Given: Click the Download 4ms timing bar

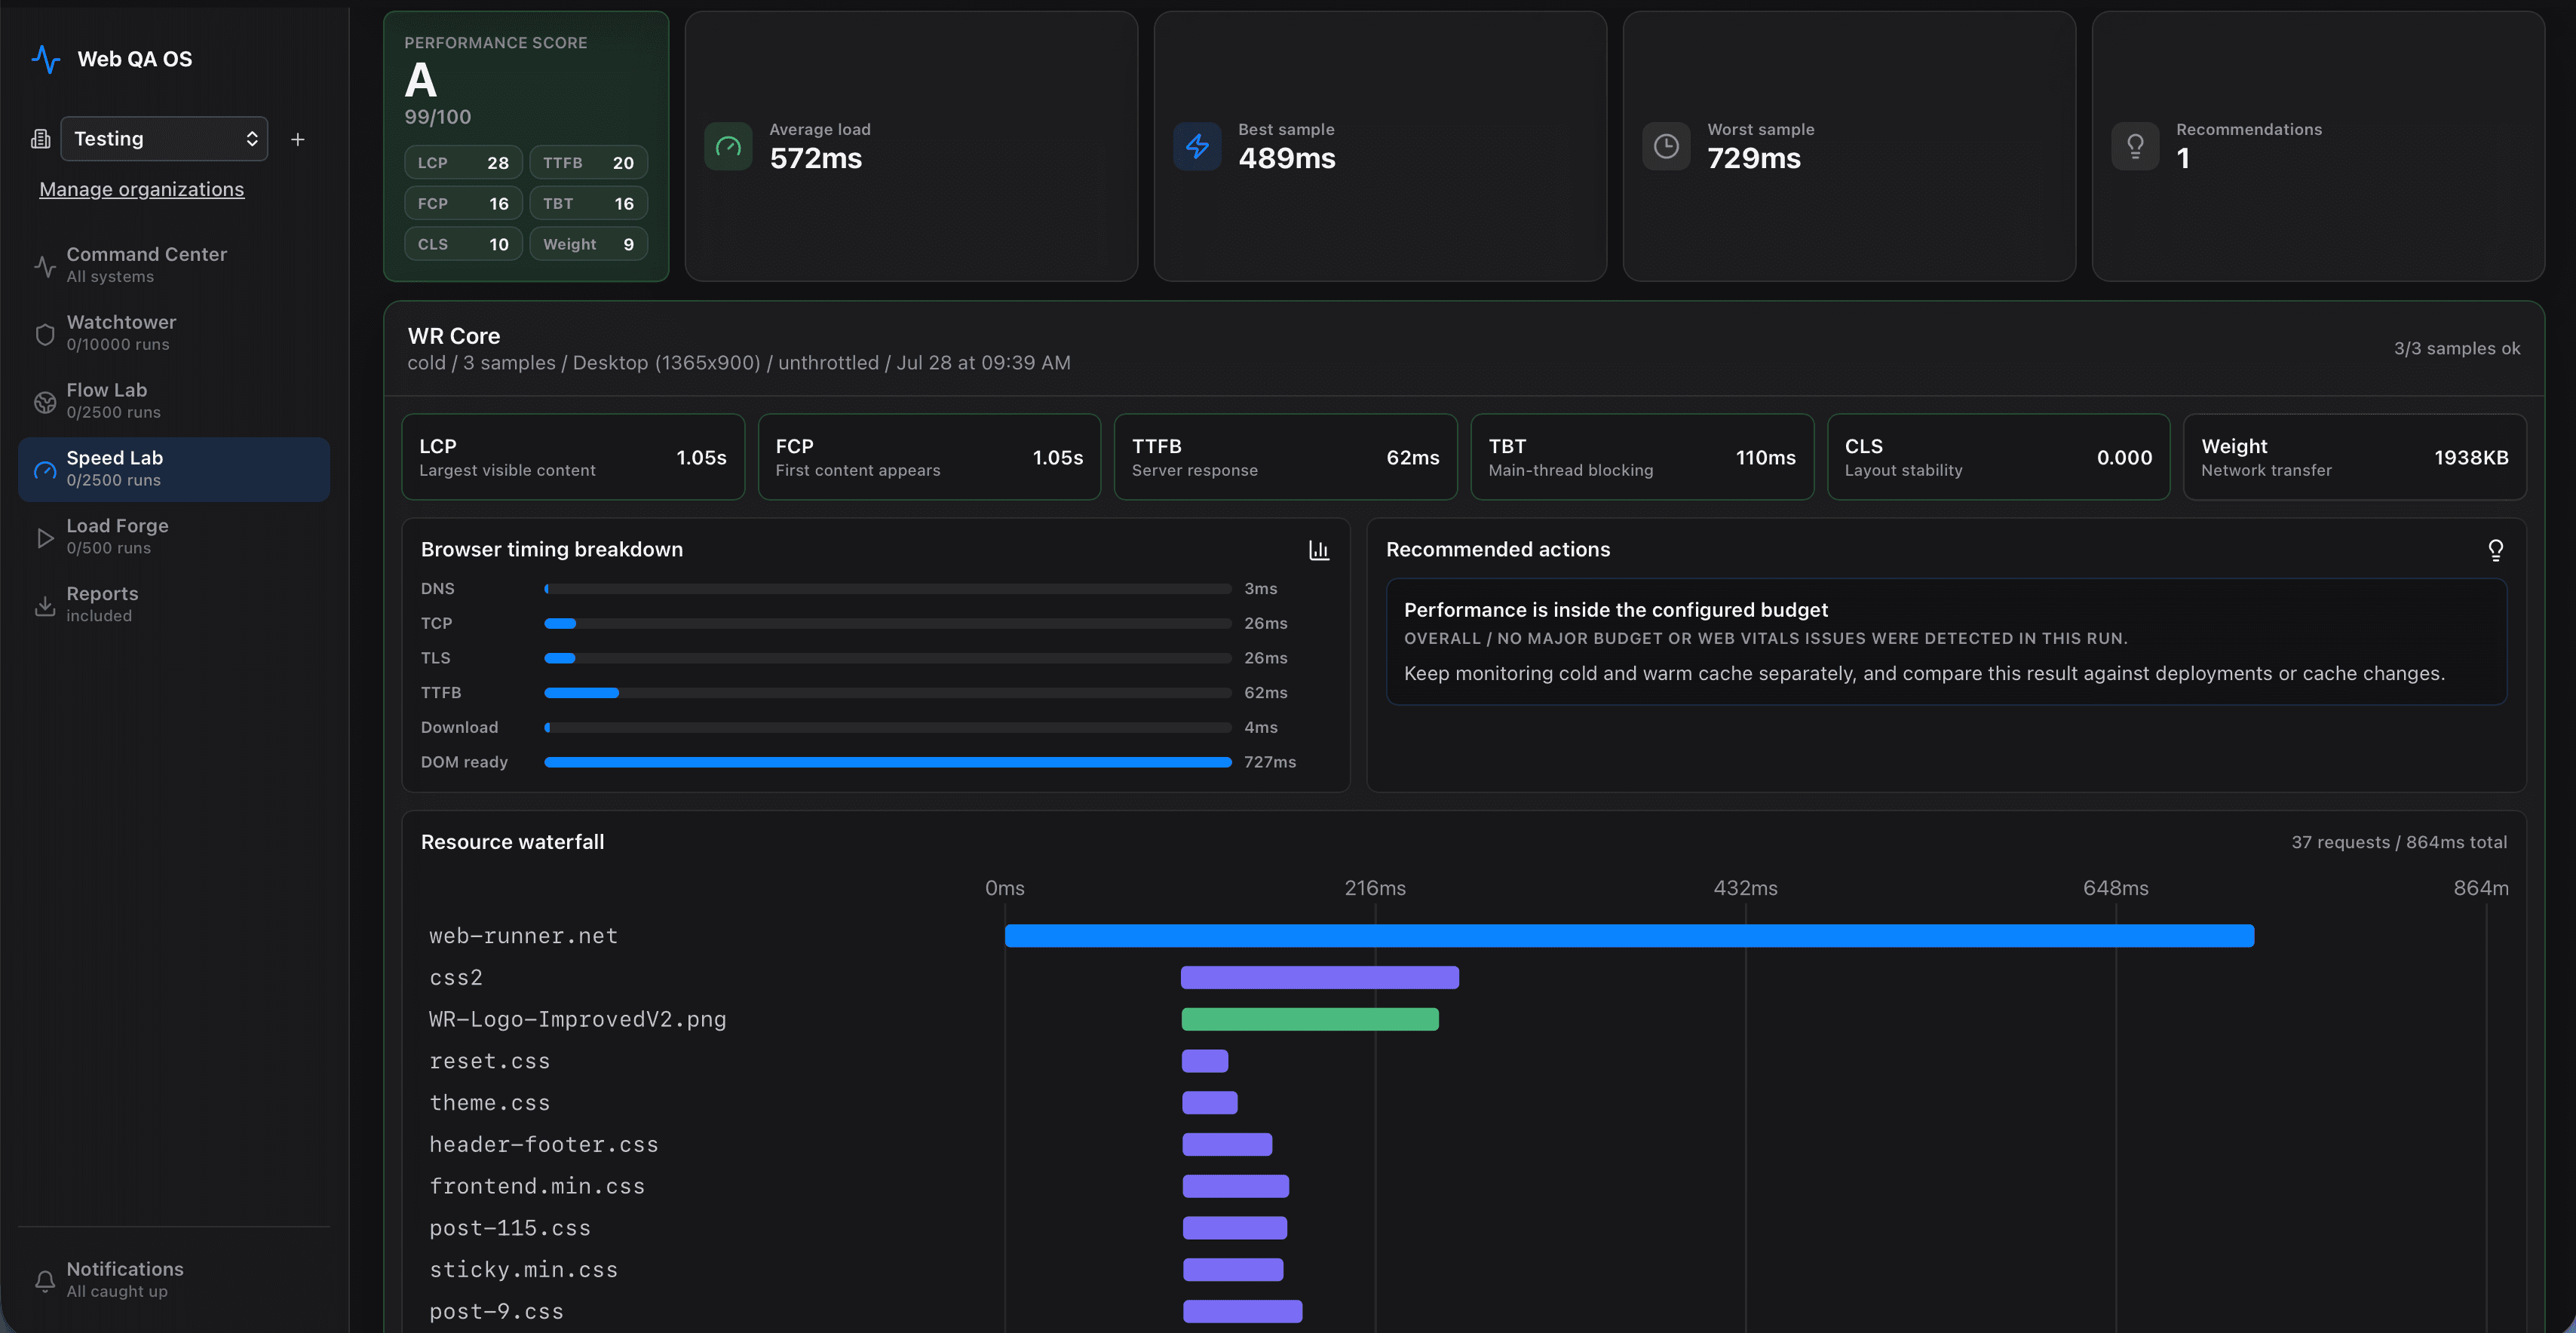Looking at the screenshot, I should [x=888, y=728].
